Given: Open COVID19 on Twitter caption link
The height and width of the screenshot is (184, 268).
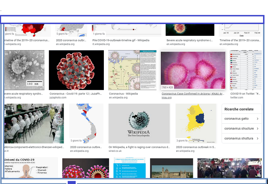Looking at the screenshot, I should click(245, 94).
